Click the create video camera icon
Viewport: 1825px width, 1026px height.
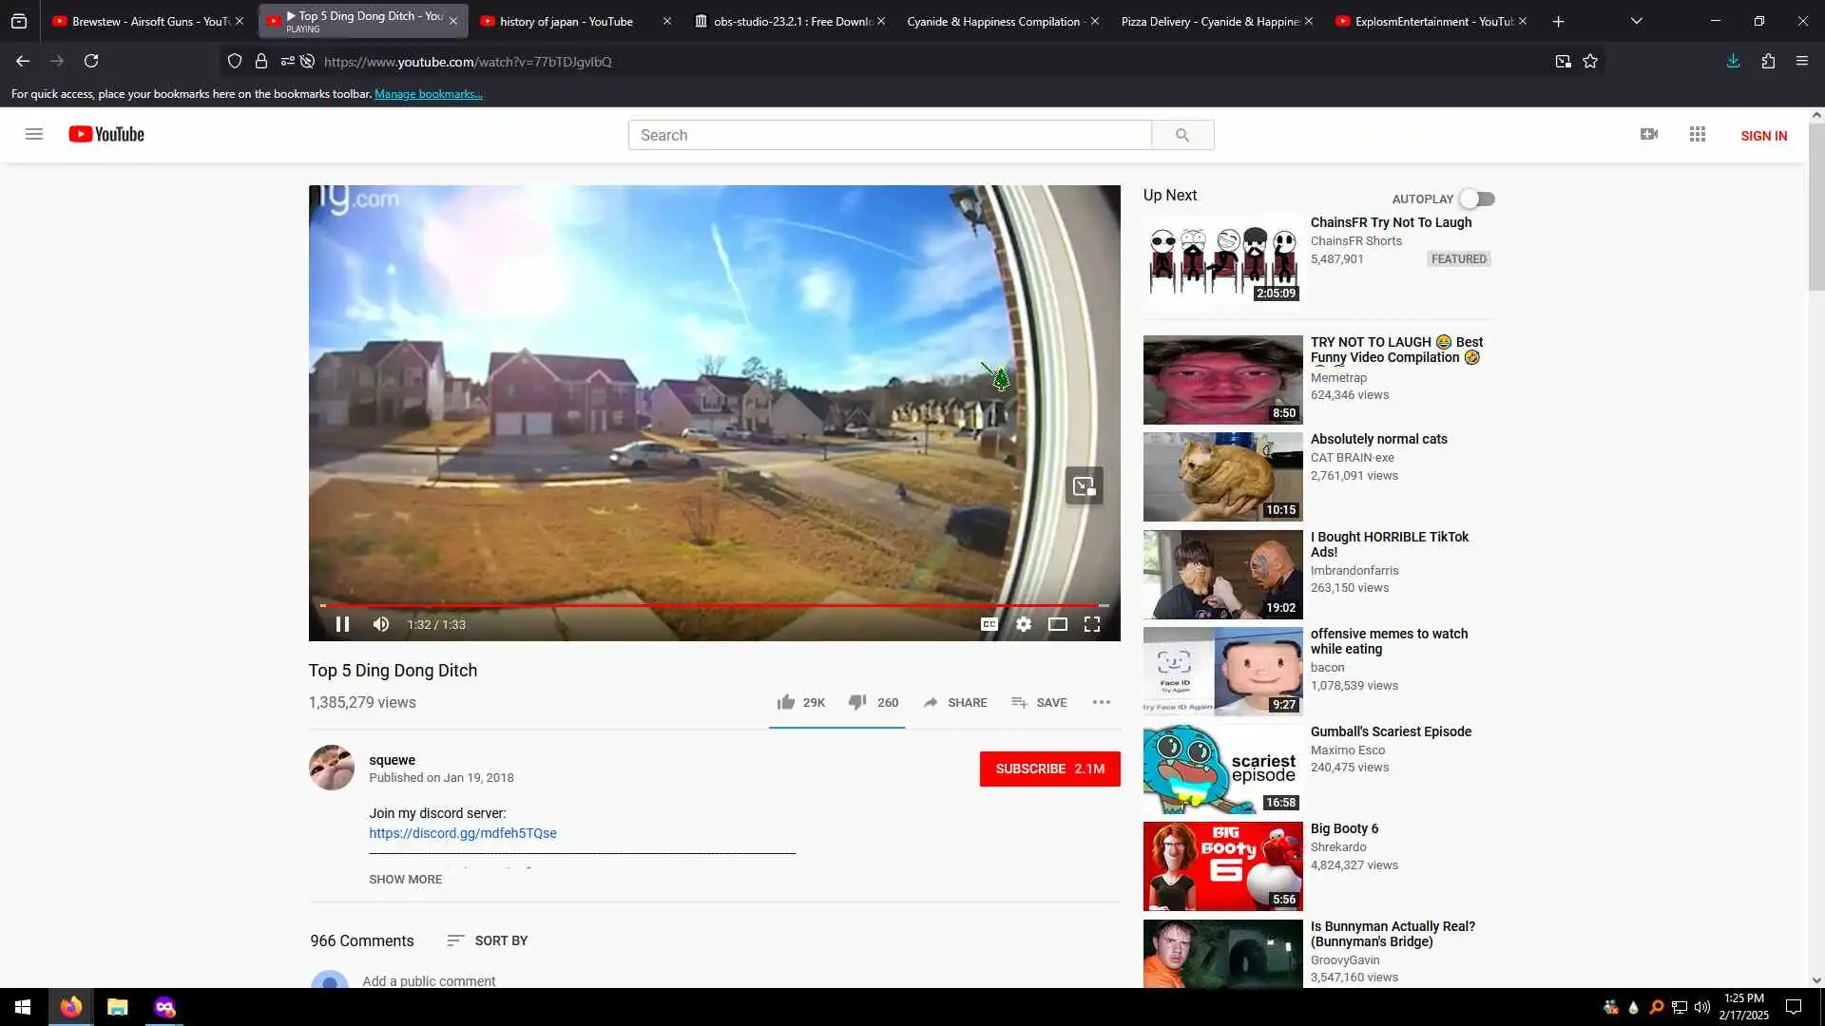(x=1648, y=135)
